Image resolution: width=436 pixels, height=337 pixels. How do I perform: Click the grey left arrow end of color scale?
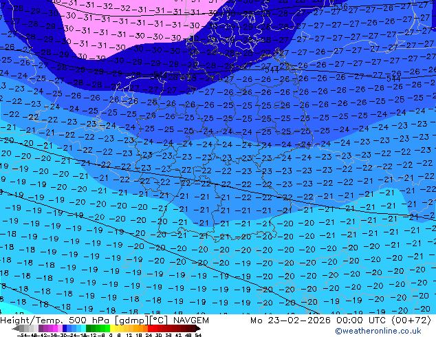pyautogui.click(x=16, y=328)
